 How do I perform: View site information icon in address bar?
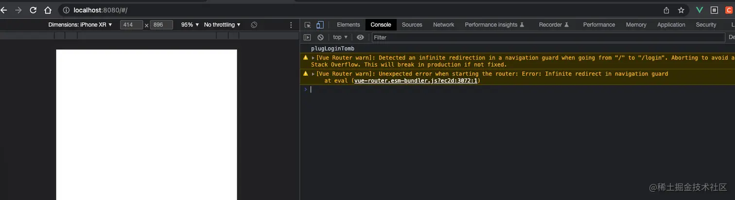67,10
